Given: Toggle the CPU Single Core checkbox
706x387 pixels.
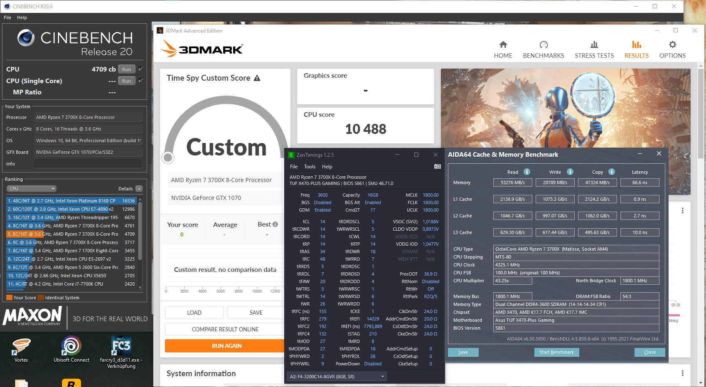Looking at the screenshot, I should 140,81.
